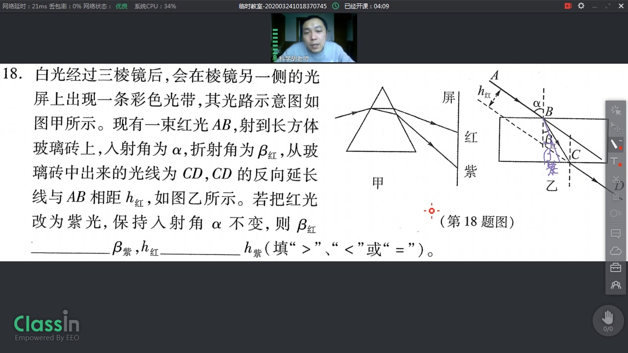Click the teacher name label '科学胡老师'
This screenshot has width=628, height=353.
pyautogui.click(x=293, y=58)
